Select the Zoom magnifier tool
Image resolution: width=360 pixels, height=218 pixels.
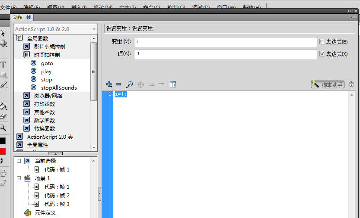3,128
